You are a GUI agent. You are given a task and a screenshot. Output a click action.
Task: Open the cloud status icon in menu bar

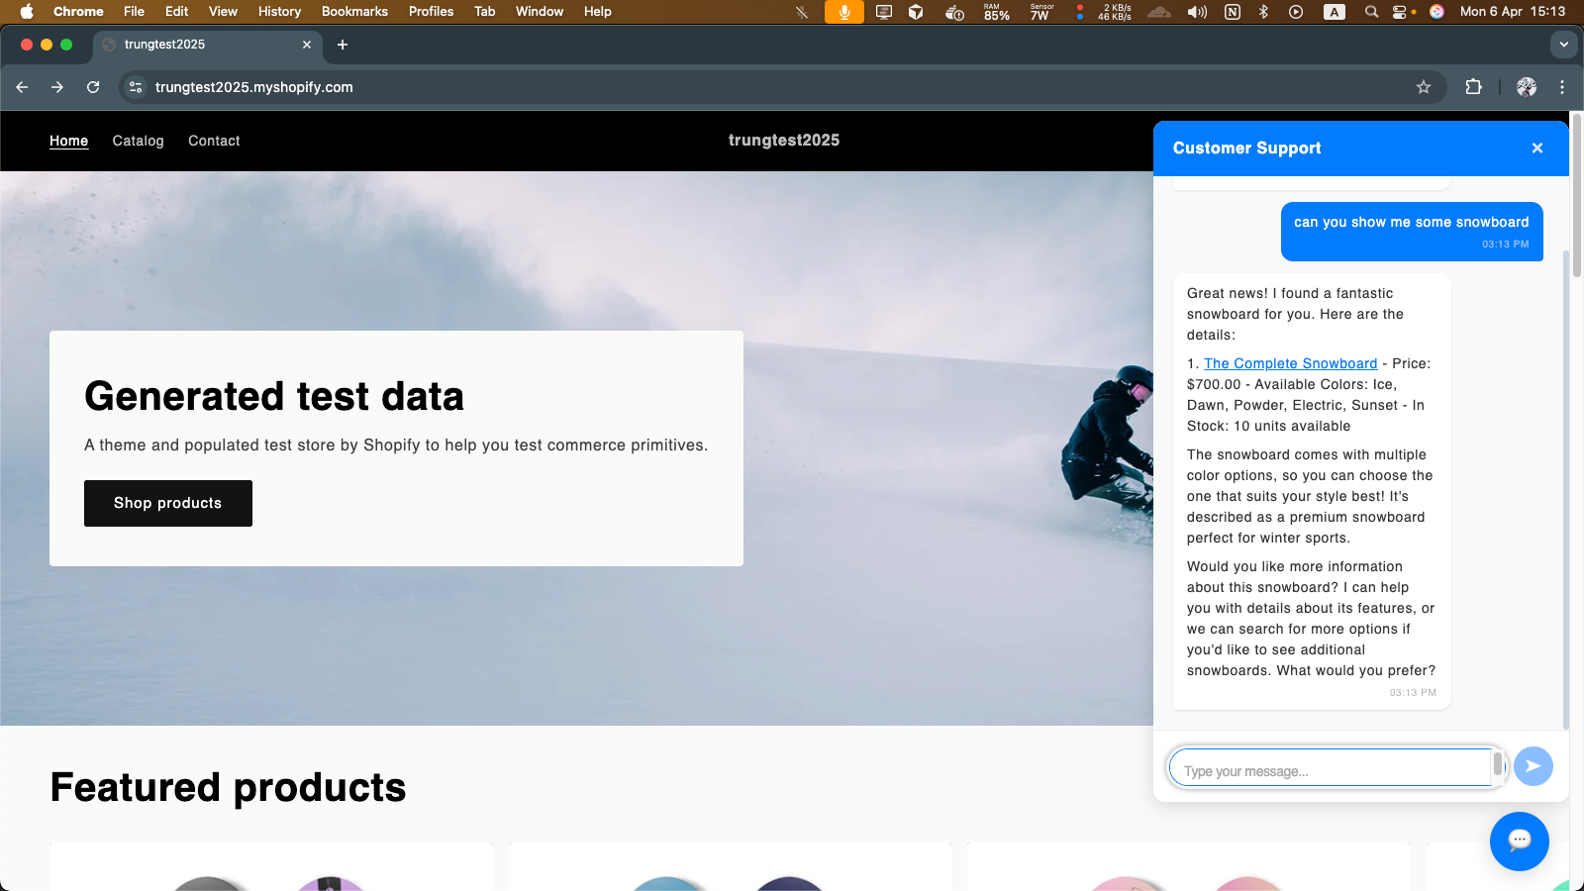pyautogui.click(x=1159, y=12)
